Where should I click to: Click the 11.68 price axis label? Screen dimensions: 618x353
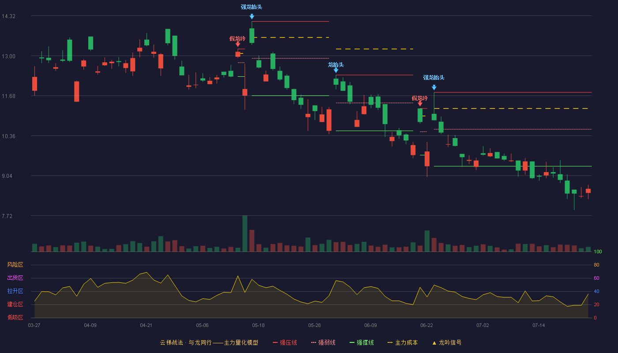(9, 96)
